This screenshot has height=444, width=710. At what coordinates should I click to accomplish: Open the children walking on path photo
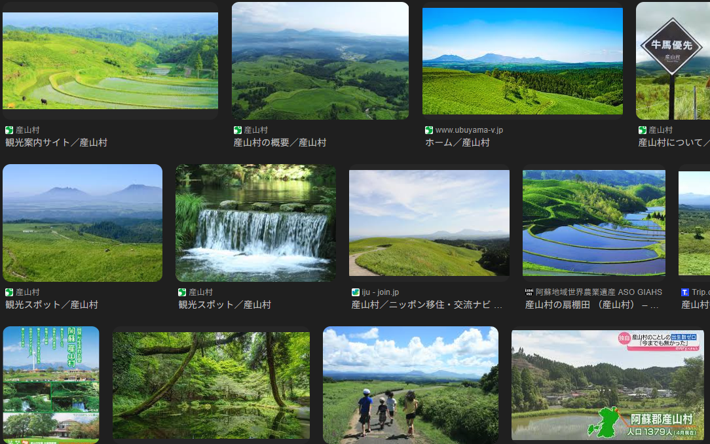(410, 385)
